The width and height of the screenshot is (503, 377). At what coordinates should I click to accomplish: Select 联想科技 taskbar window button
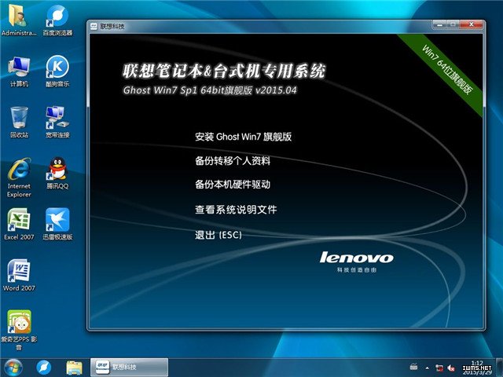click(129, 367)
